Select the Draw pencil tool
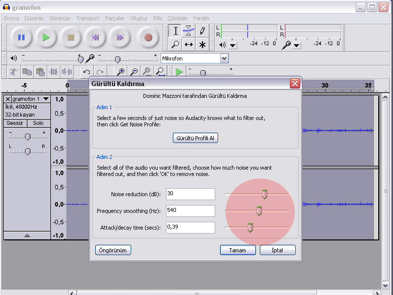This screenshot has width=393, height=295. pyautogui.click(x=202, y=31)
